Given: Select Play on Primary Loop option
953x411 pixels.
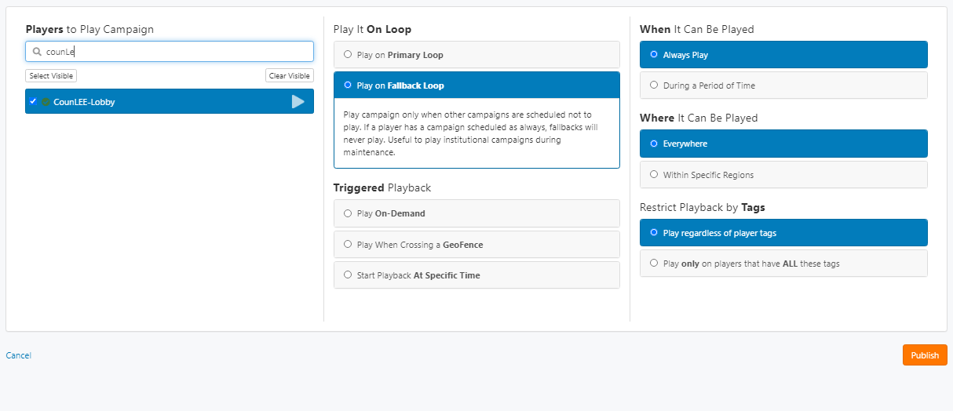Looking at the screenshot, I should [x=476, y=55].
